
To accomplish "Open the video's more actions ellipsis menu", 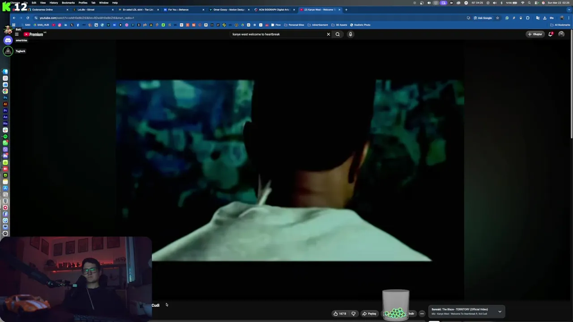I will pyautogui.click(x=422, y=314).
